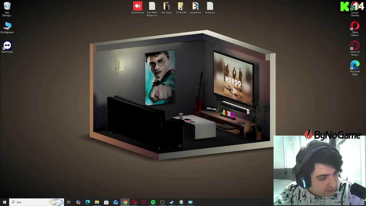
Task: Select the programlar folder icon
Action: [x=196, y=8]
